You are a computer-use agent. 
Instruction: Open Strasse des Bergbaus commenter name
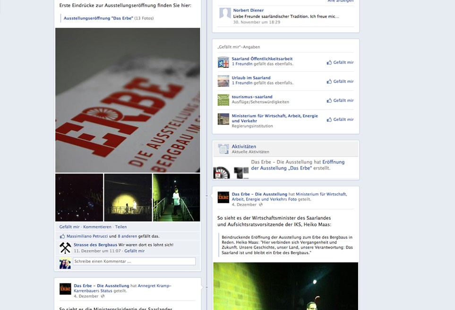95,245
